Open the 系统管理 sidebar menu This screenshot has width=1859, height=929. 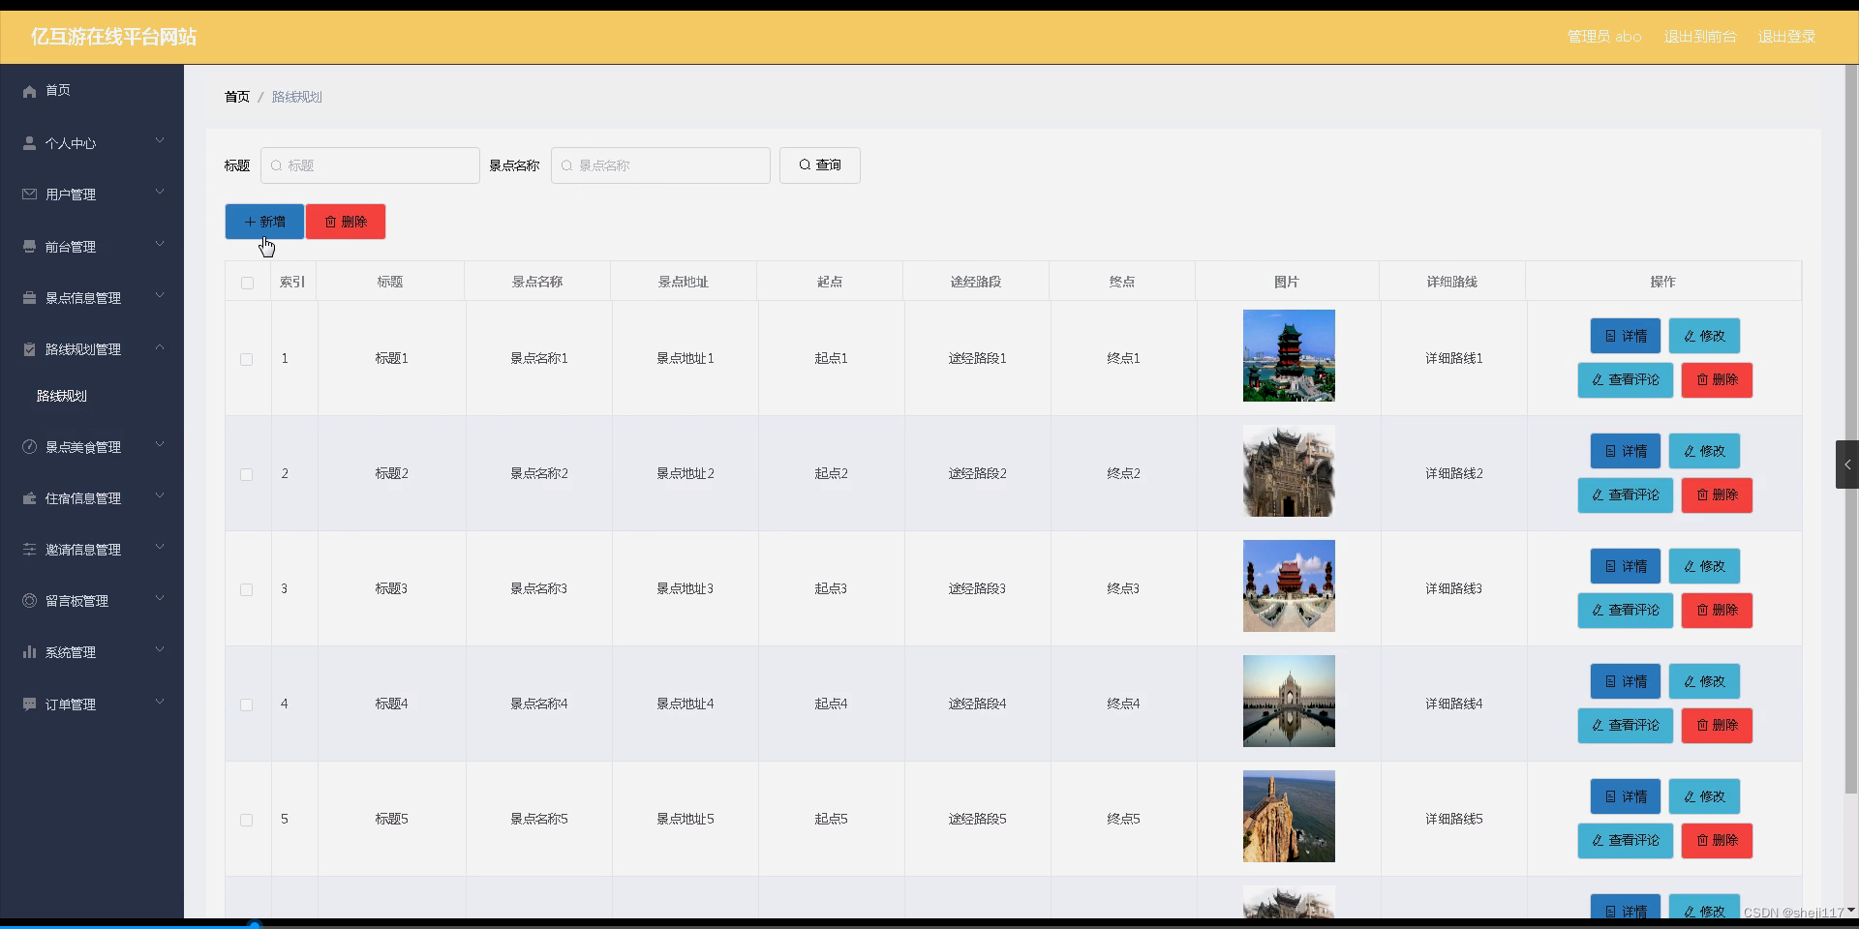92,652
